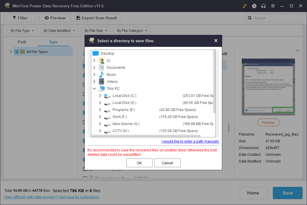Select the This PC computer icon
The image size is (307, 205).
pyautogui.click(x=101, y=88)
